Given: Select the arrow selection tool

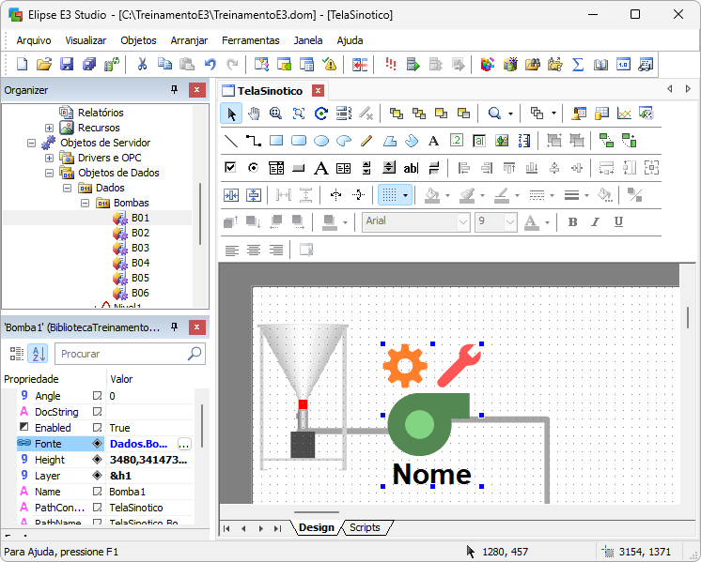Looking at the screenshot, I should (231, 114).
